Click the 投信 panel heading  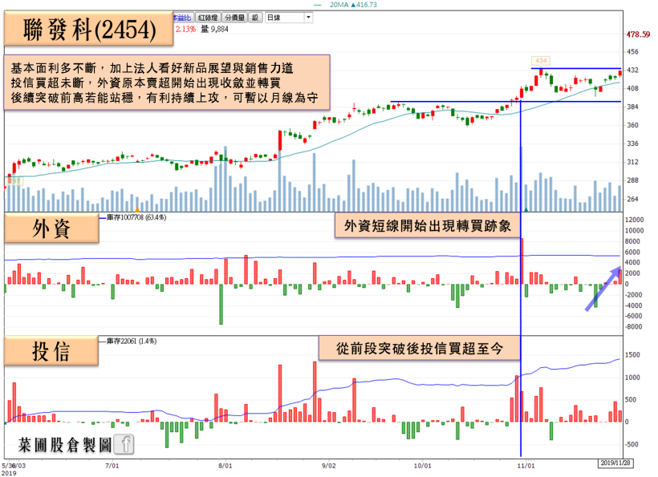point(51,351)
